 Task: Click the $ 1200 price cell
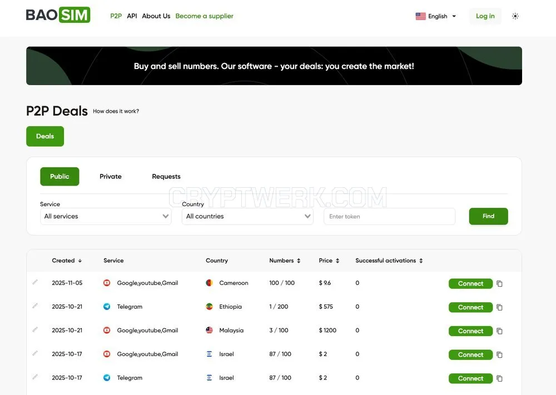click(327, 331)
